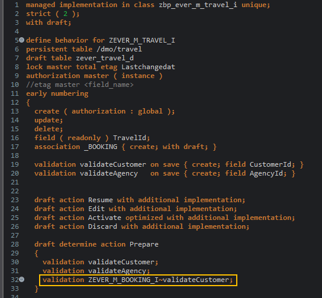This screenshot has height=298, width=322.
Task: Click line number 1 in the gutter
Action: (x=17, y=5)
